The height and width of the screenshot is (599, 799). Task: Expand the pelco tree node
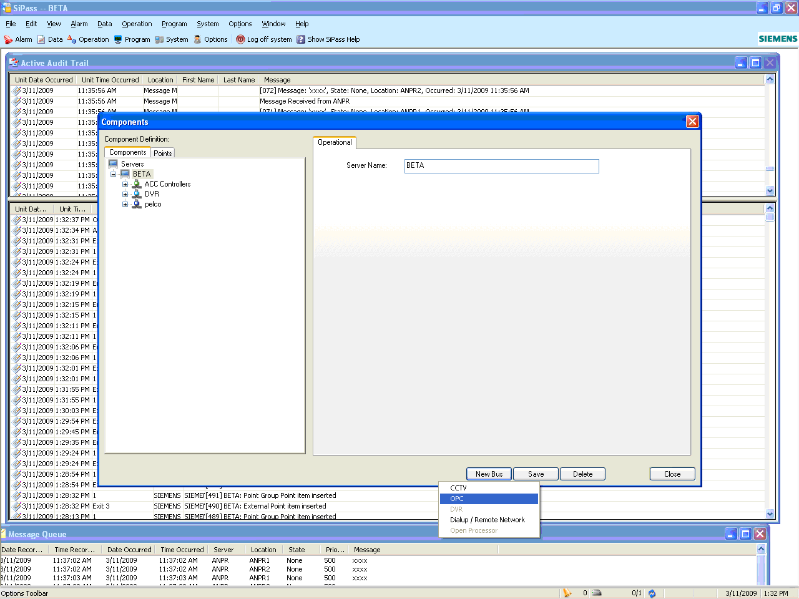[125, 204]
